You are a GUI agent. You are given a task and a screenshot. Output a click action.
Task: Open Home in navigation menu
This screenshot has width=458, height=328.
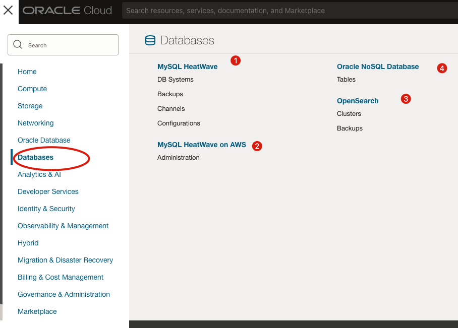coord(27,72)
